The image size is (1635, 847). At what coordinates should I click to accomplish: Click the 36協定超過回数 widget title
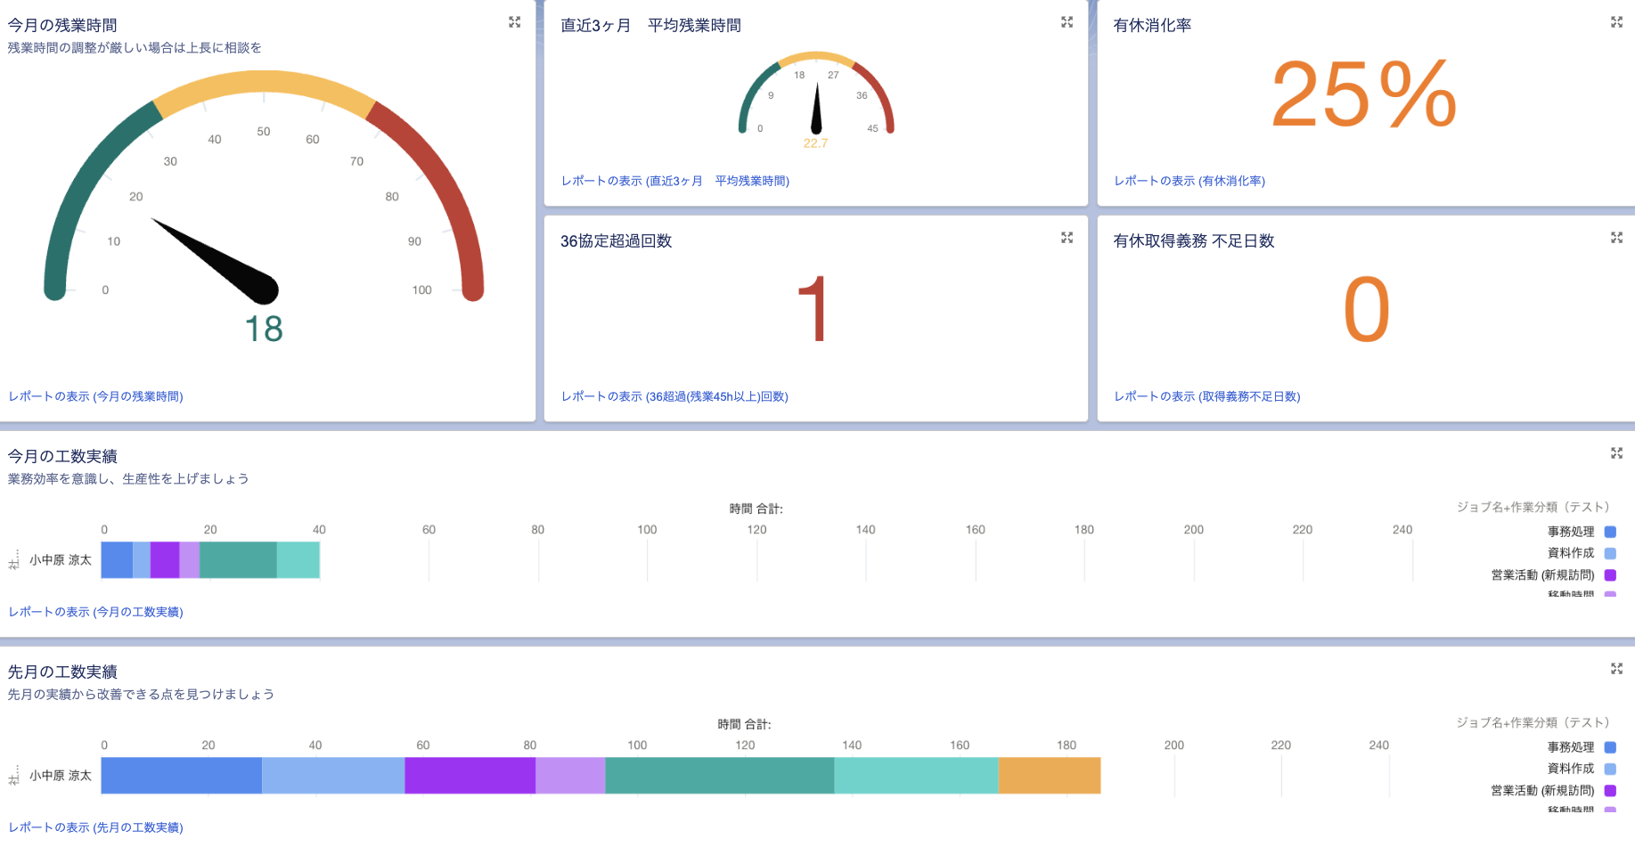pos(616,241)
